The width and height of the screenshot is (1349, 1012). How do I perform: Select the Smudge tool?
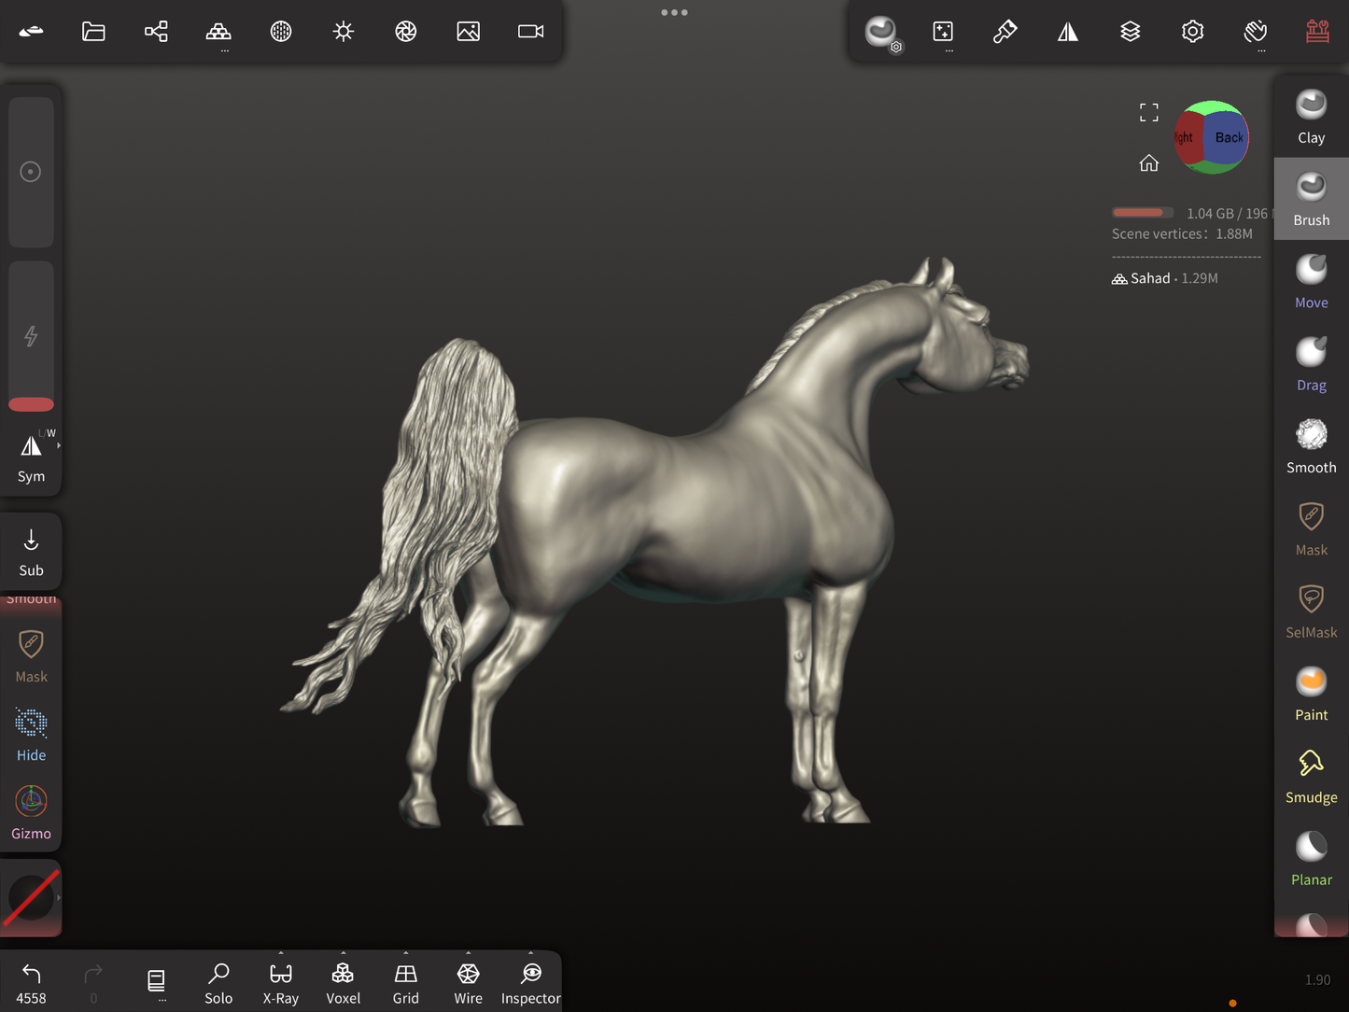pos(1311,776)
